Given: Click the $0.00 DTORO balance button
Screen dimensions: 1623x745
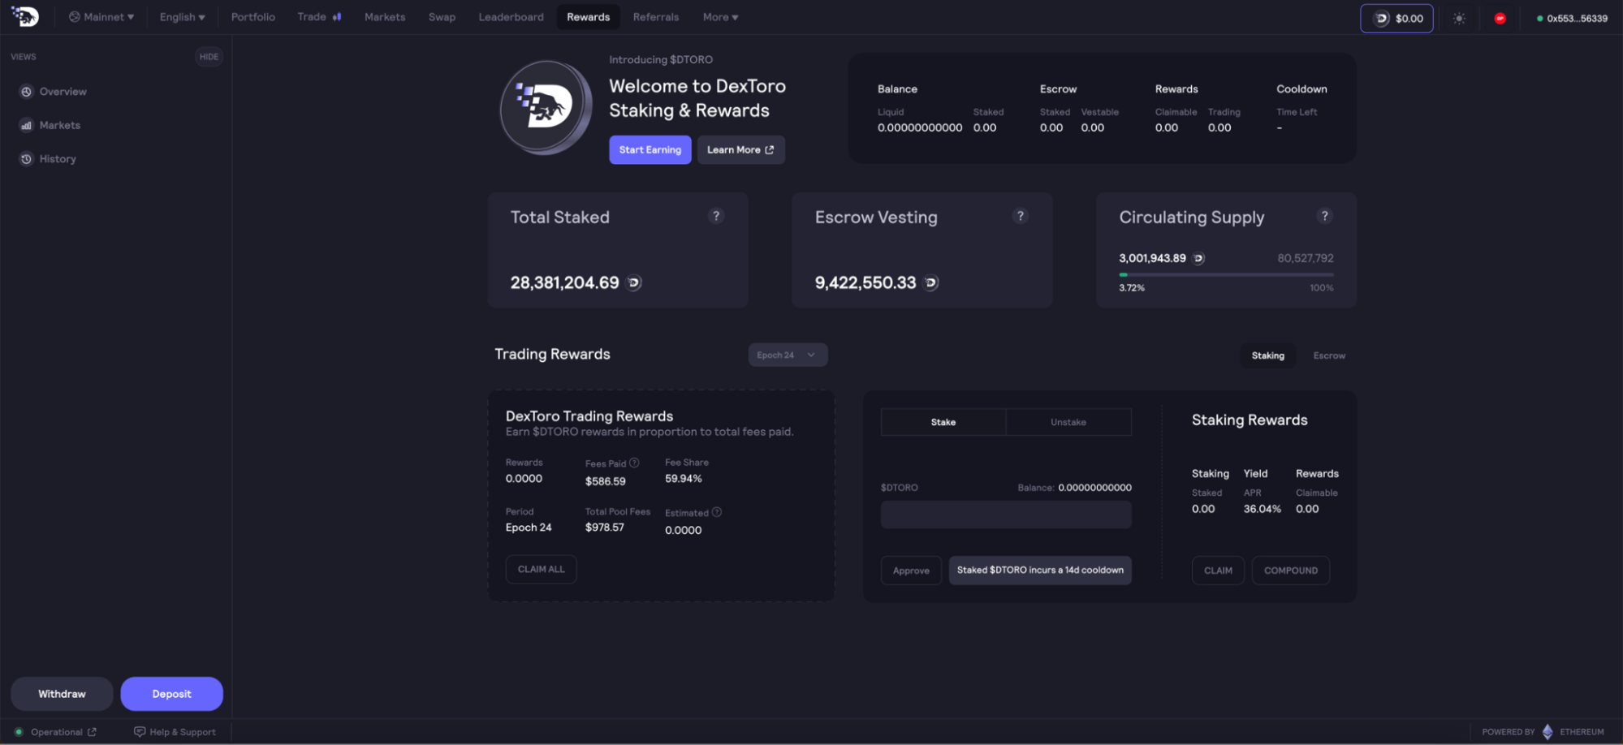Looking at the screenshot, I should (1396, 18).
